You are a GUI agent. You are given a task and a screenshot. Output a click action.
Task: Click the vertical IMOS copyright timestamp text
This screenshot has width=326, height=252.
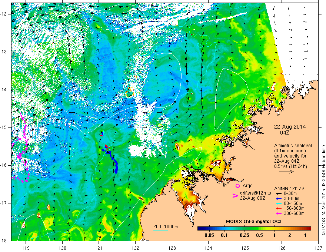323,190
